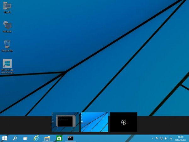
Task: Add a new virtual desktop
Action: click(124, 122)
